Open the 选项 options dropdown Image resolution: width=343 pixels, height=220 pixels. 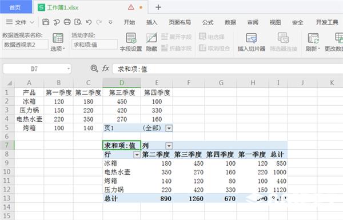[58, 42]
